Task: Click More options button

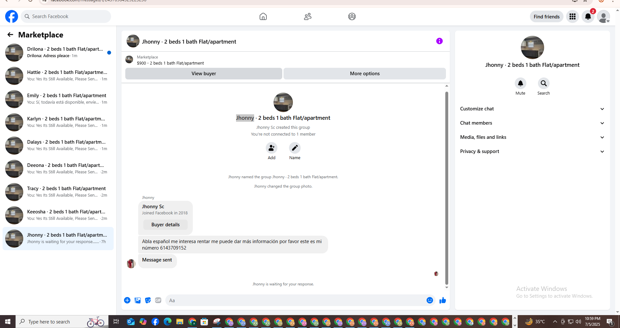Action: [x=365, y=74]
